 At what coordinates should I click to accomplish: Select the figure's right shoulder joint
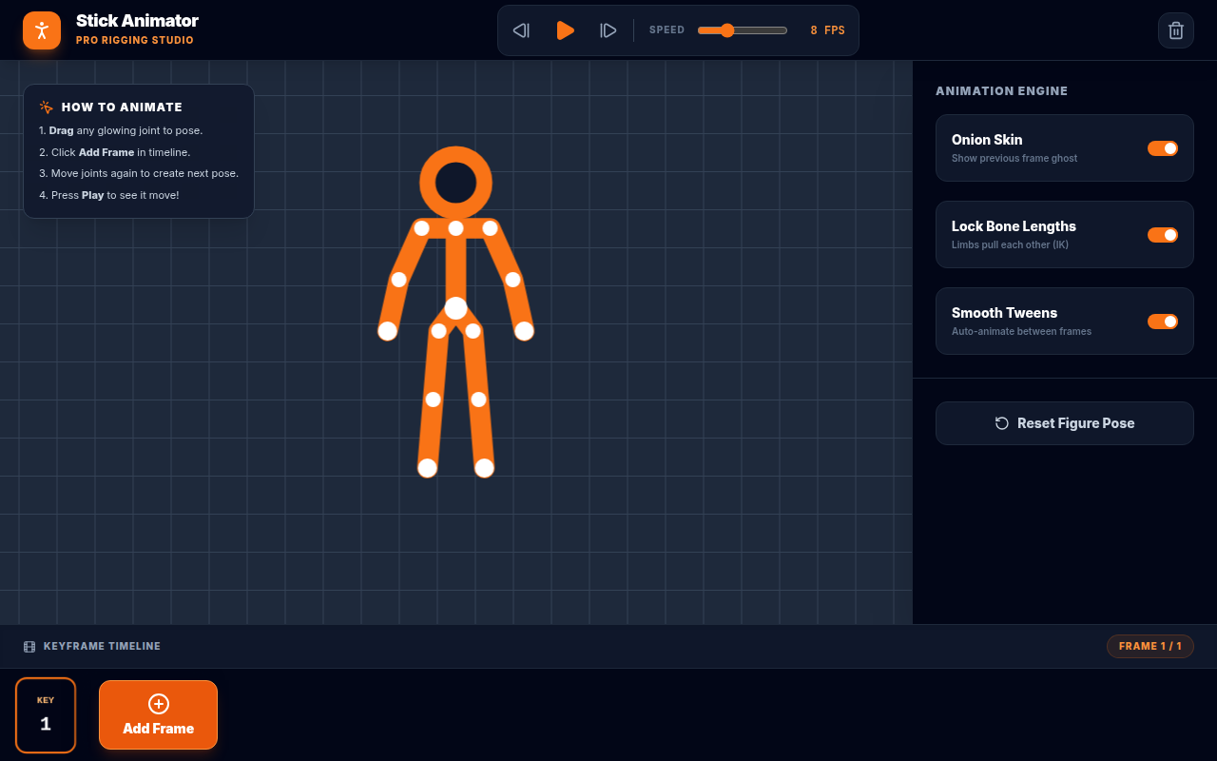click(491, 228)
